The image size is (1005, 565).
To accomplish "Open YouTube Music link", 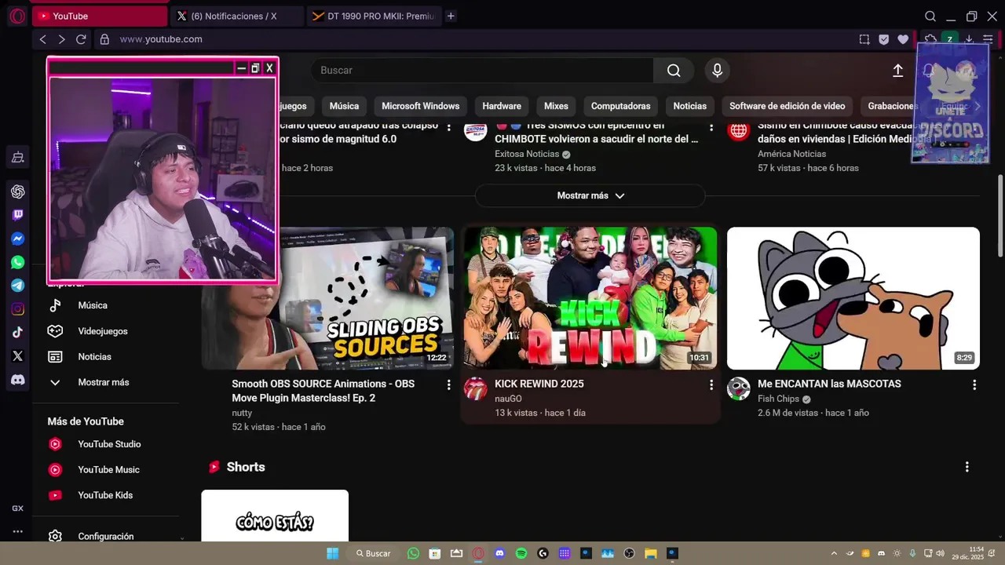I will 108,469.
